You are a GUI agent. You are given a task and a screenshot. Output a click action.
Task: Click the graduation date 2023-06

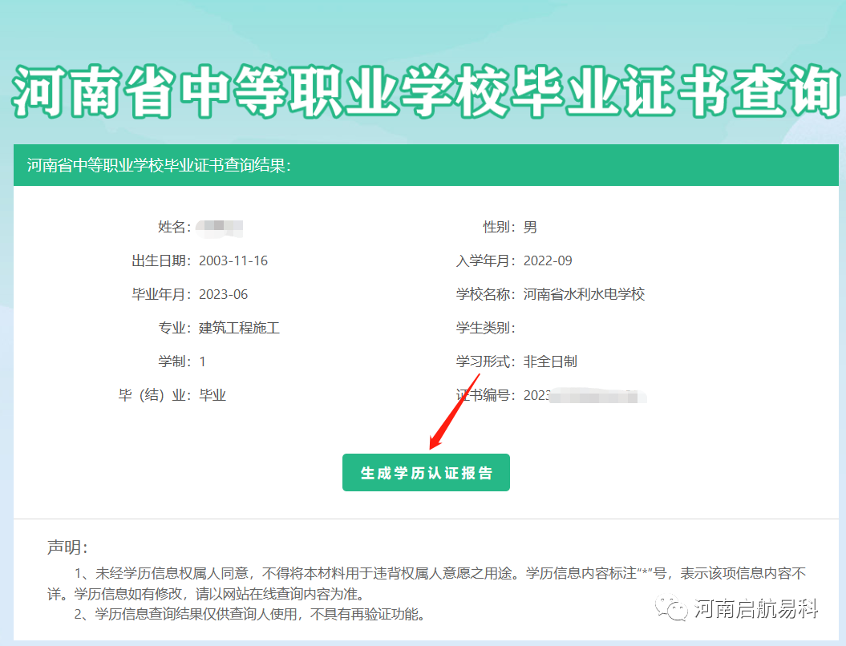click(x=224, y=294)
